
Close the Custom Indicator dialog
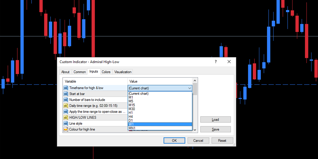tap(229, 62)
